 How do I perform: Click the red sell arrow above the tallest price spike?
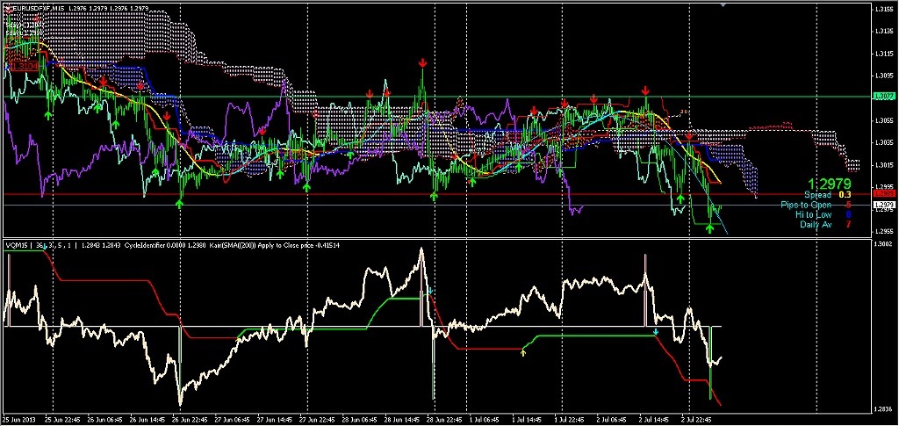click(422, 61)
